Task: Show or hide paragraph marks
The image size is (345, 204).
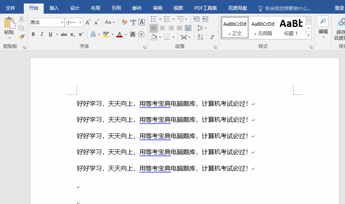Action: (x=212, y=37)
